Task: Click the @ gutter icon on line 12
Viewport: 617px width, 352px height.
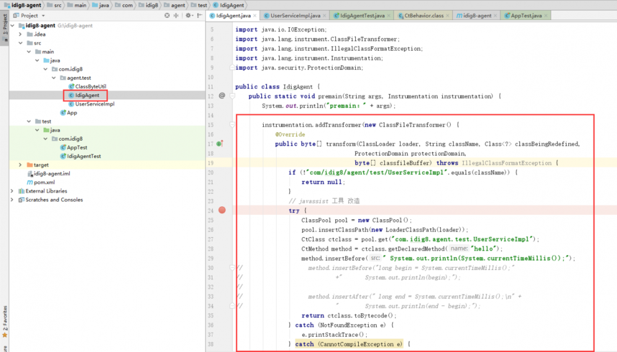Action: [222, 96]
